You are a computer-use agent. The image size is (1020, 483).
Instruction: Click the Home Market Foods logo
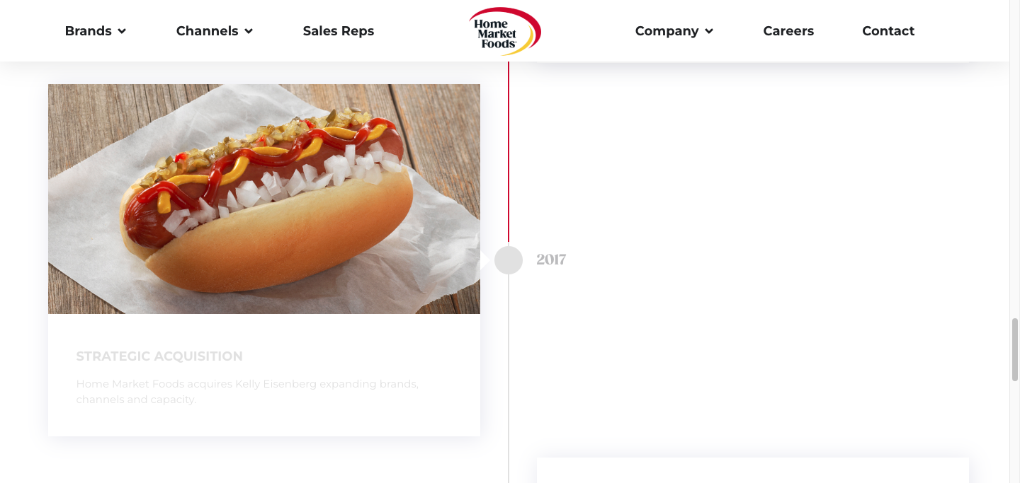504,31
